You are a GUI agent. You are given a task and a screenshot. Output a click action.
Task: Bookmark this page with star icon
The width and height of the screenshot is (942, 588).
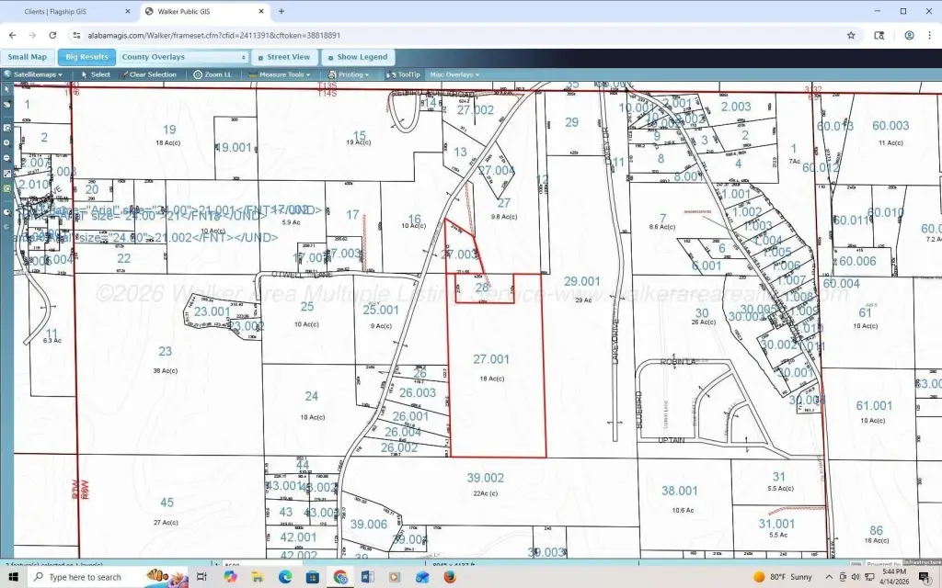[x=851, y=35]
